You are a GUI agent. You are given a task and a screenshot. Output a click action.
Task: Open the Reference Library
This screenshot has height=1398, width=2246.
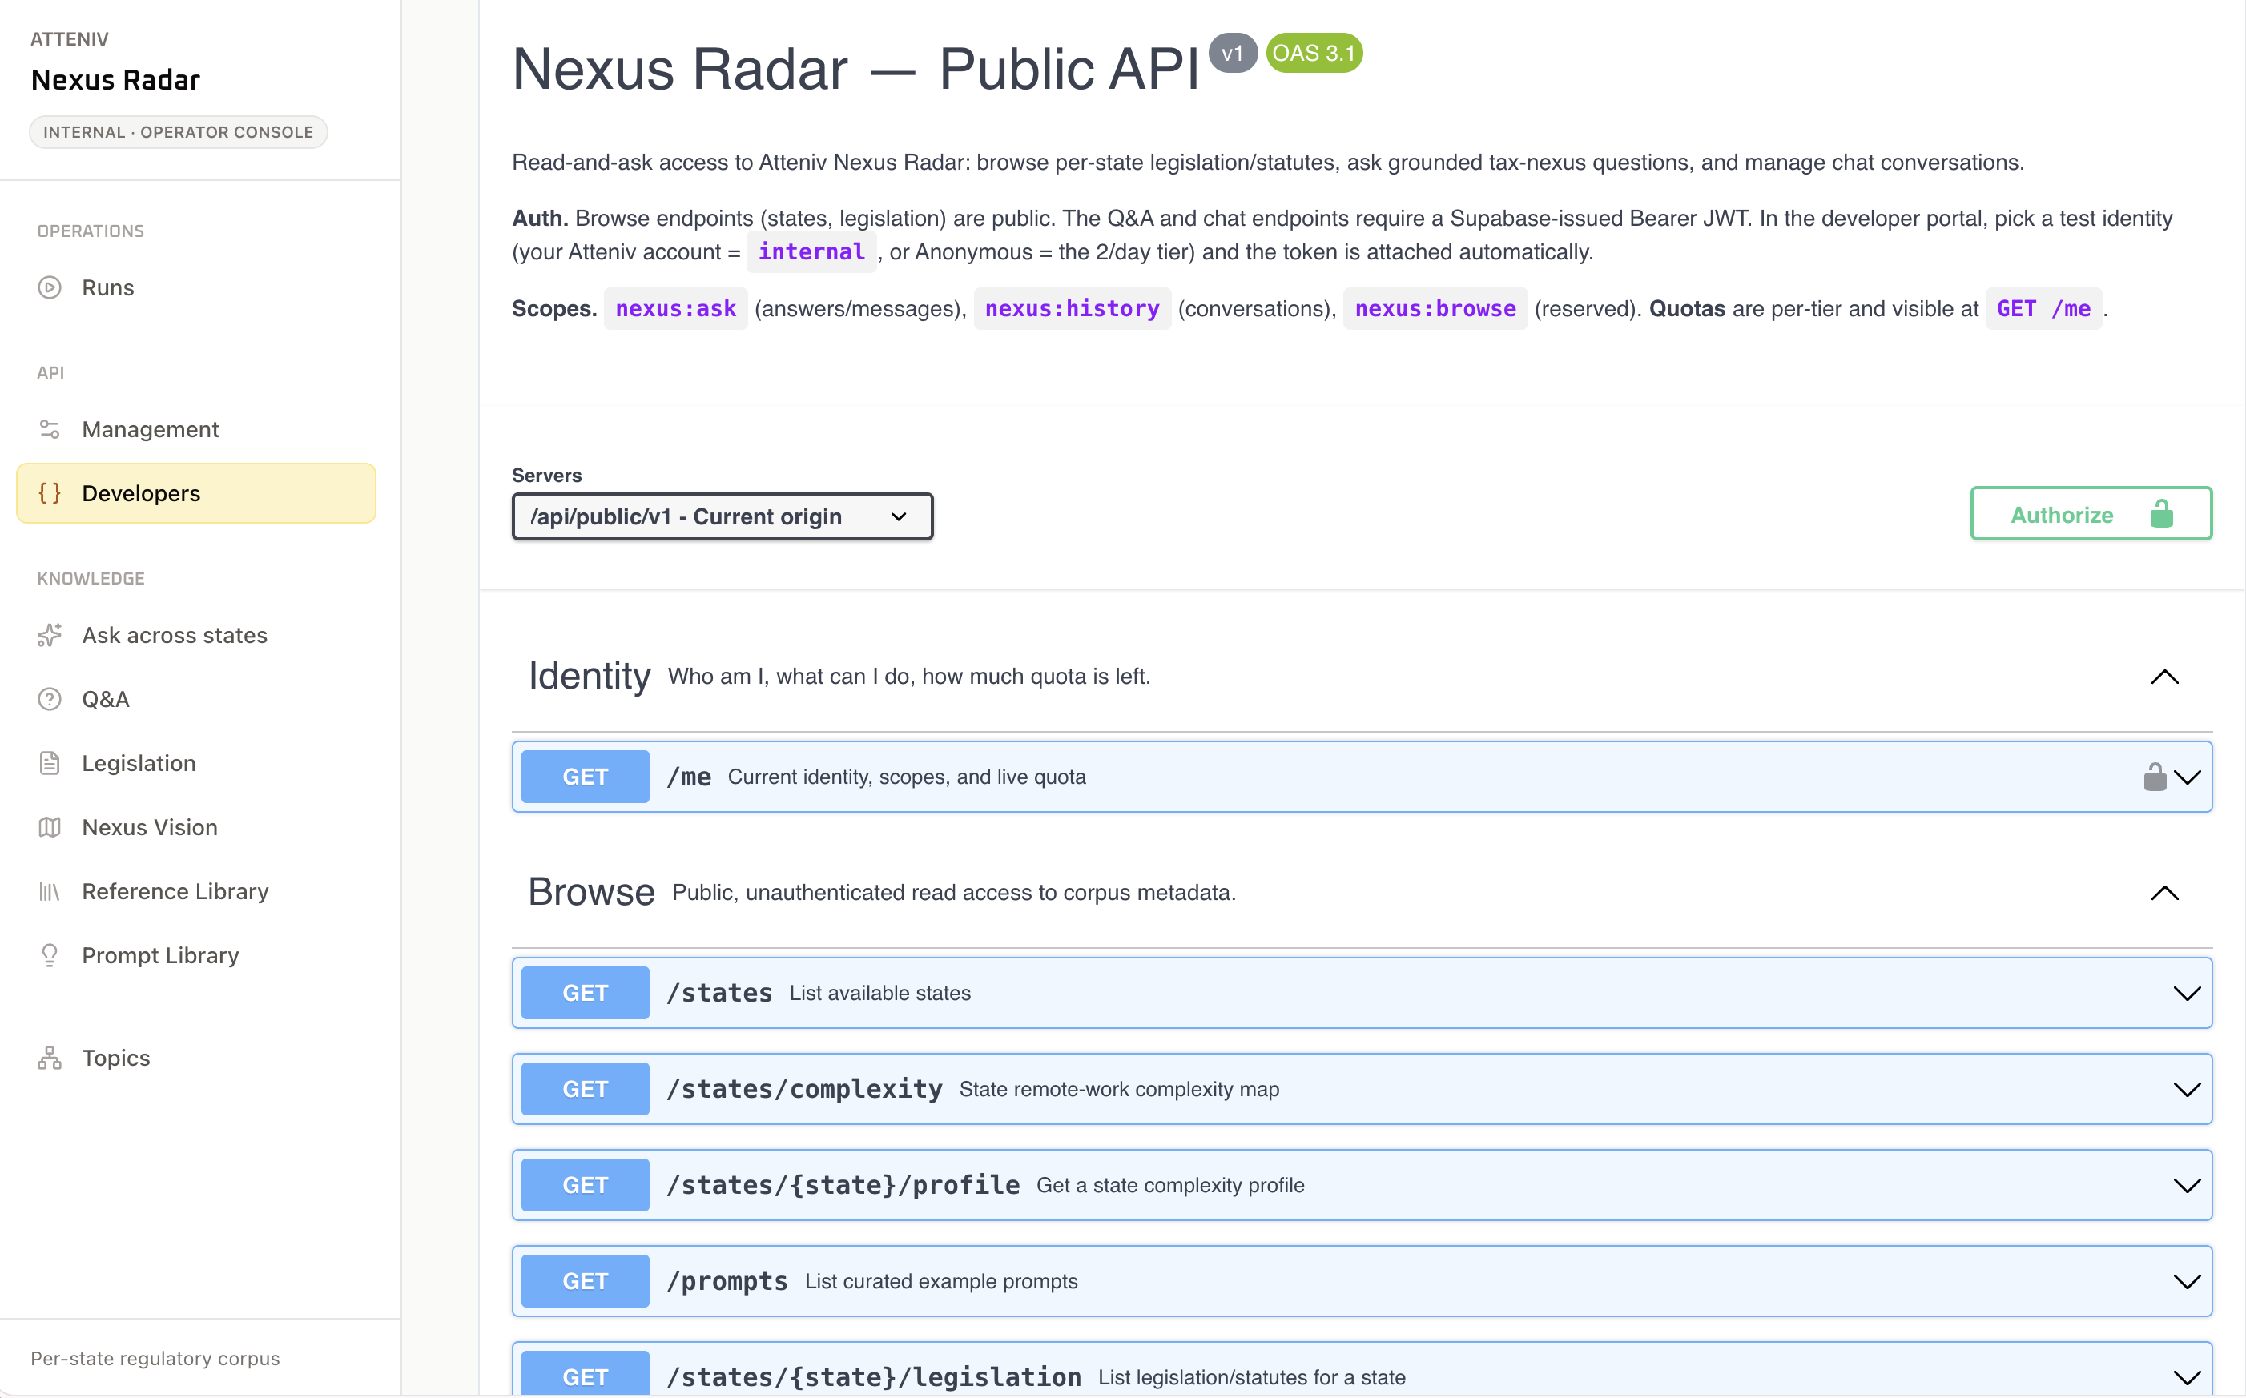coord(196,891)
